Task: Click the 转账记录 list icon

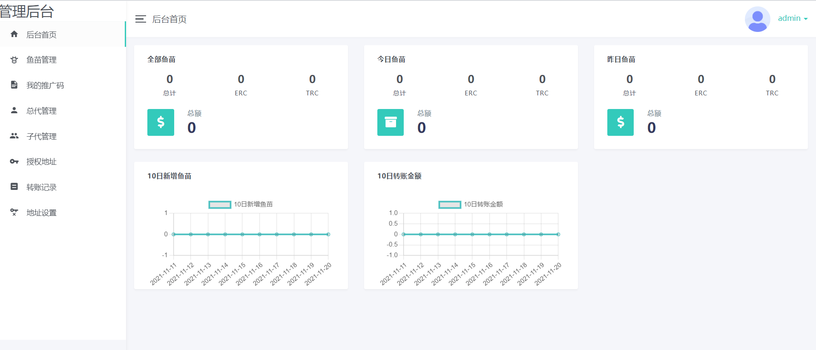Action: 14,186
